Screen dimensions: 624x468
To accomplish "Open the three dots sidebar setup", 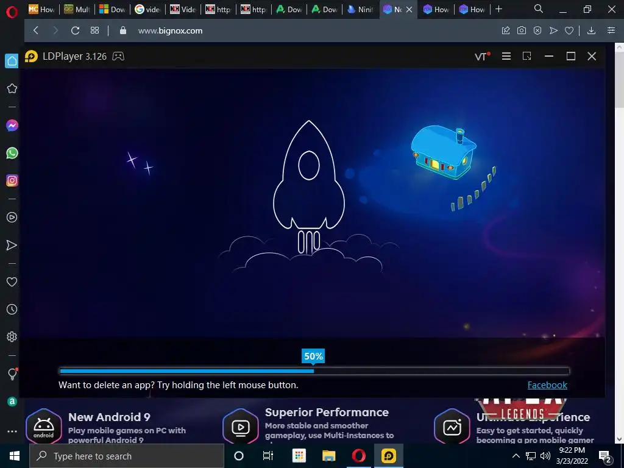I will pyautogui.click(x=12, y=431).
